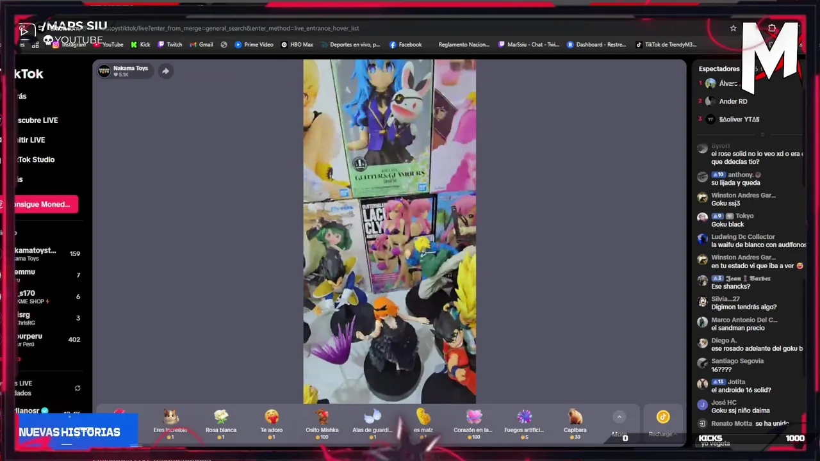The image size is (820, 461).
Task: Open Emitir LIVE in the sidebar
Action: [31, 140]
